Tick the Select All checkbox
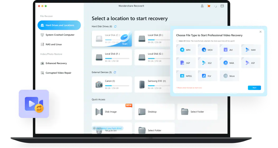This screenshot has width=278, height=148. (x=177, y=41)
